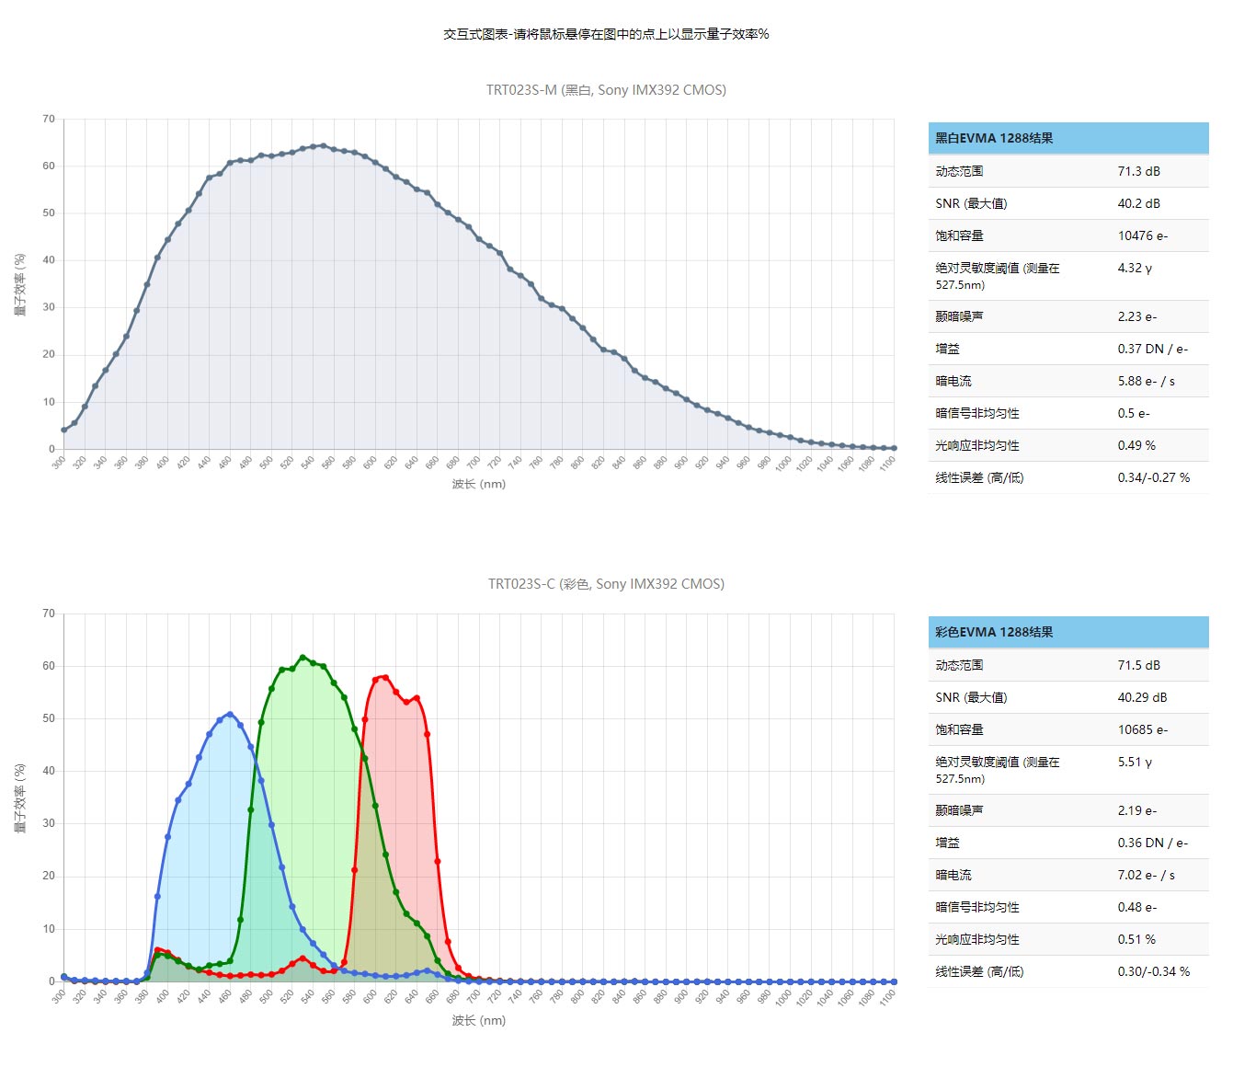1233x1067 pixels.
Task: Click the 300 nm point on monochrome curve
Action: pos(63,430)
